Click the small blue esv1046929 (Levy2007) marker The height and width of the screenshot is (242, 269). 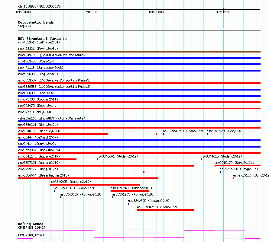tap(207, 134)
